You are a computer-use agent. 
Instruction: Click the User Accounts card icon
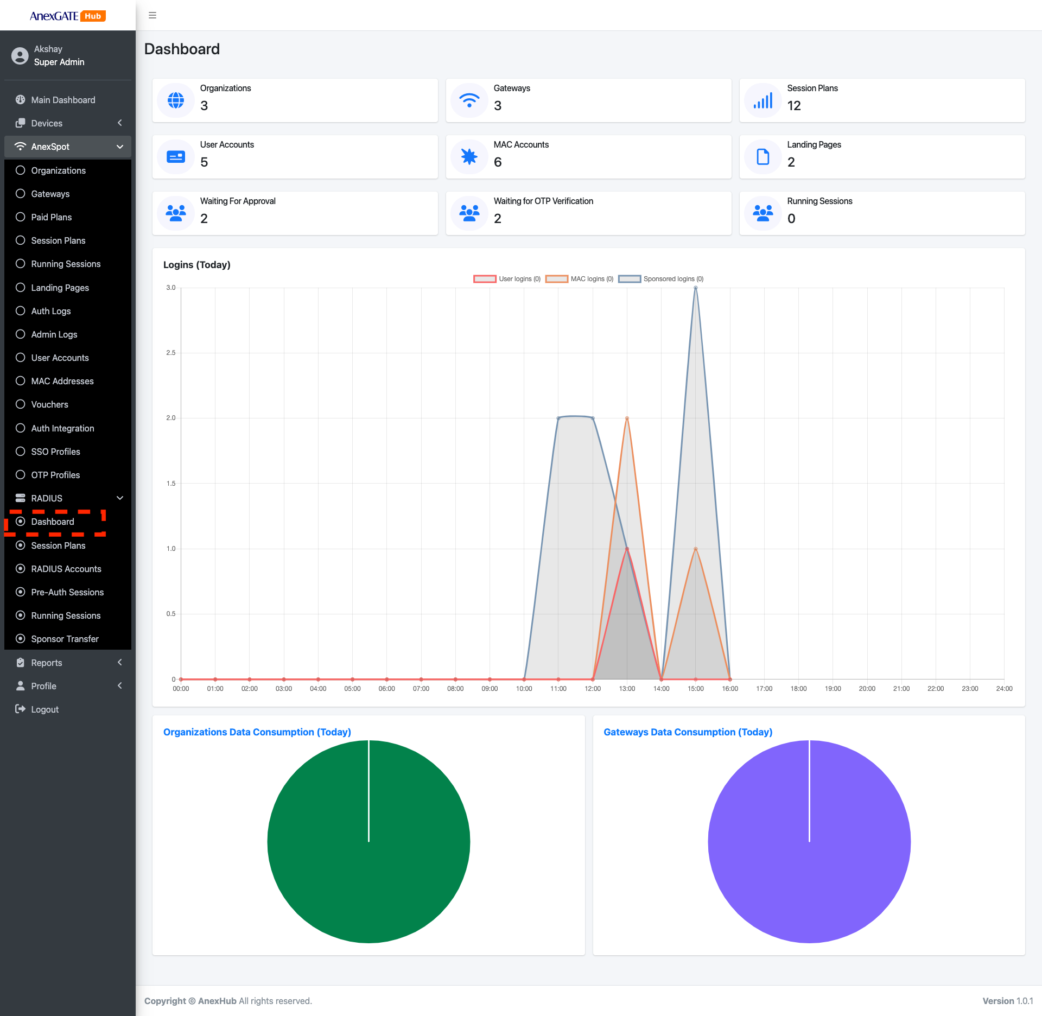pos(176,157)
